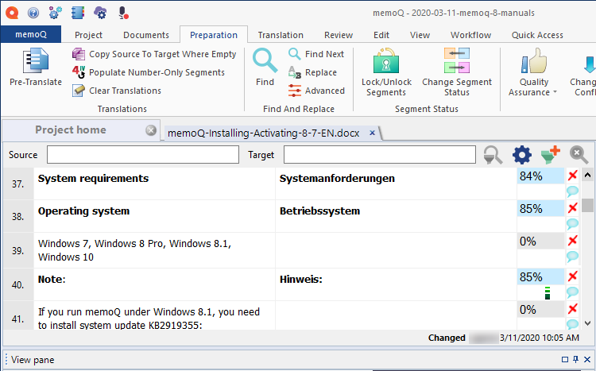Screen dimensions: 596x371
Task: Select source text 'Operating system'
Action: [x=83, y=211]
